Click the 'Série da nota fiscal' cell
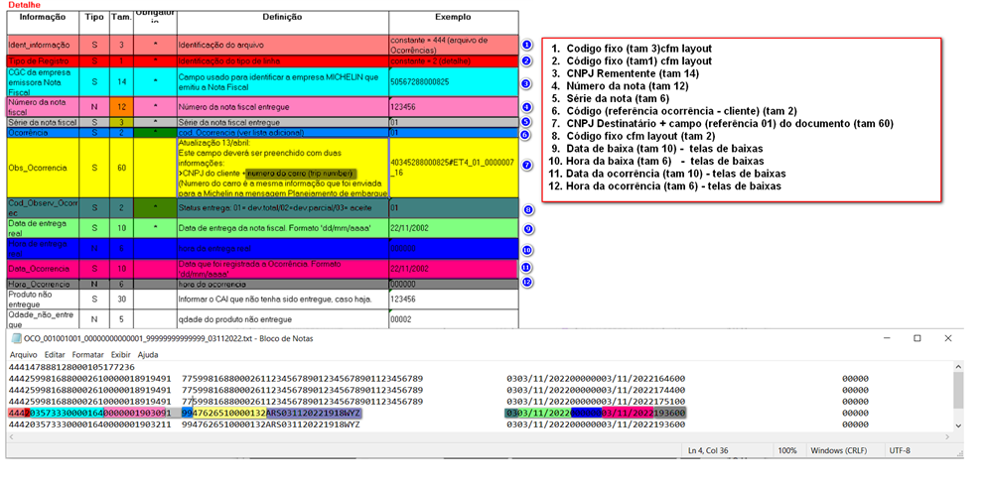 point(43,122)
